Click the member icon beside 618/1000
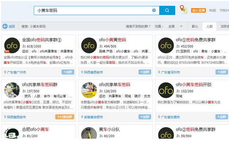The width and height of the screenshot is (229, 142). click(24, 46)
